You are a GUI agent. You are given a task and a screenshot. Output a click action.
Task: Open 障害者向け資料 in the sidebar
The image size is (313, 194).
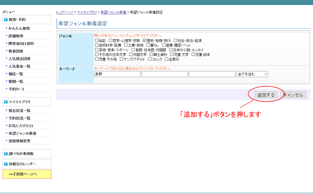tap(21, 44)
